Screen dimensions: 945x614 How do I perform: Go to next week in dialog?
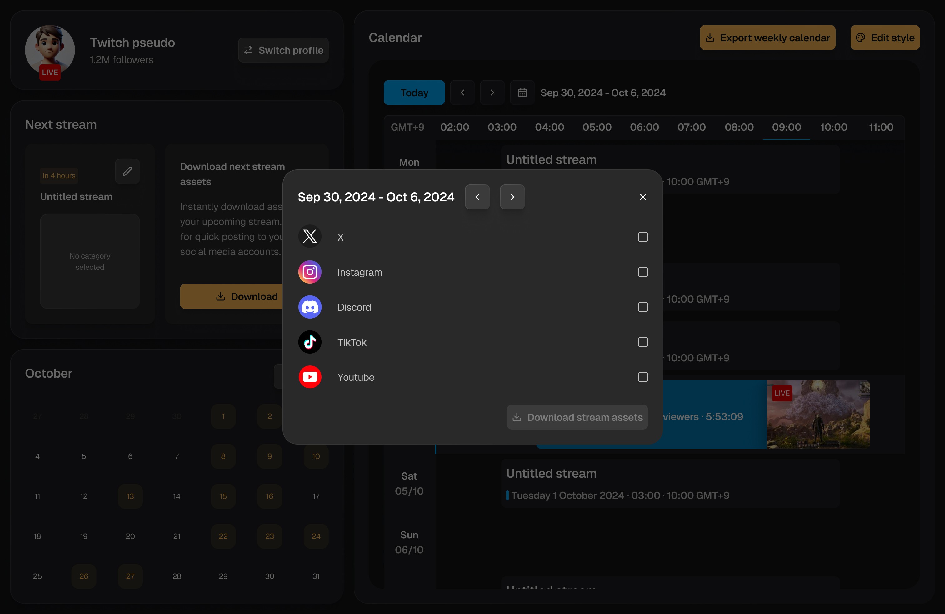pos(512,197)
